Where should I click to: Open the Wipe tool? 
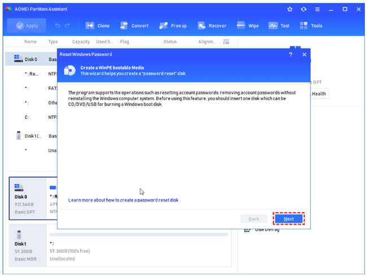[248, 25]
